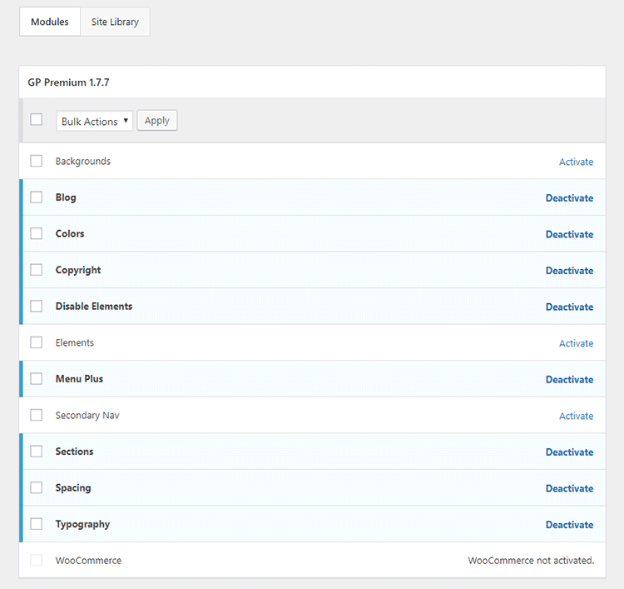Click the Apply button
Screen dimensions: 624x589
coord(157,120)
